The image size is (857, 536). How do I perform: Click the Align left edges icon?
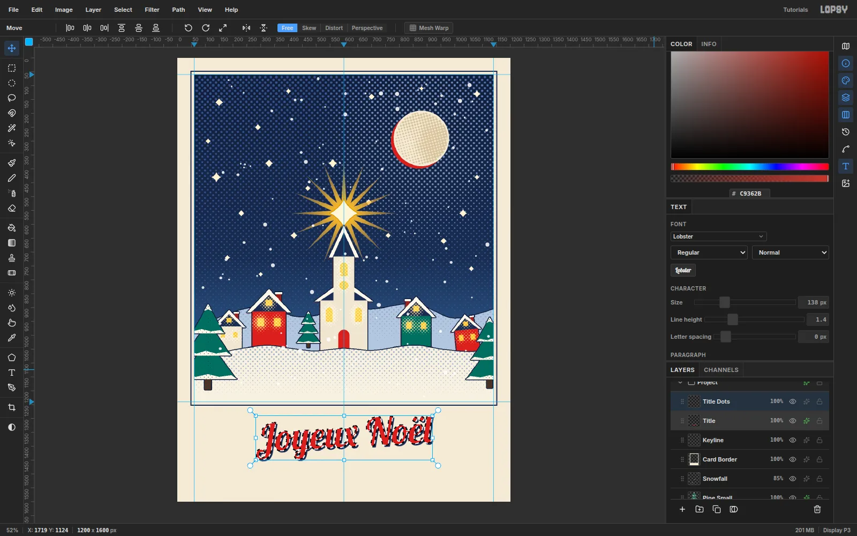tap(70, 28)
